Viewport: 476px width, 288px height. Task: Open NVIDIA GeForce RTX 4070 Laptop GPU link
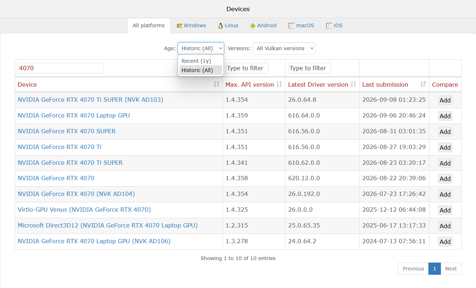coord(74,115)
